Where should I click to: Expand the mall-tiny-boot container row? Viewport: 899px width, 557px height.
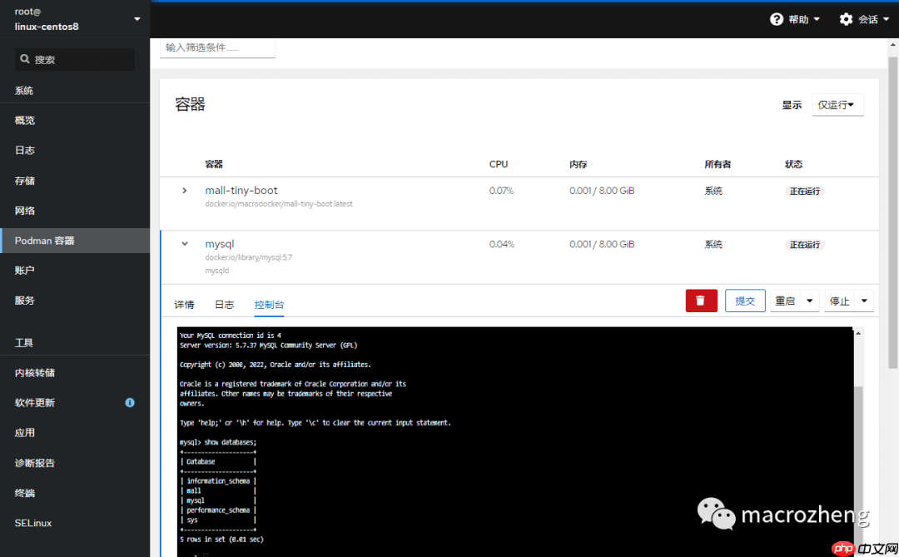183,190
